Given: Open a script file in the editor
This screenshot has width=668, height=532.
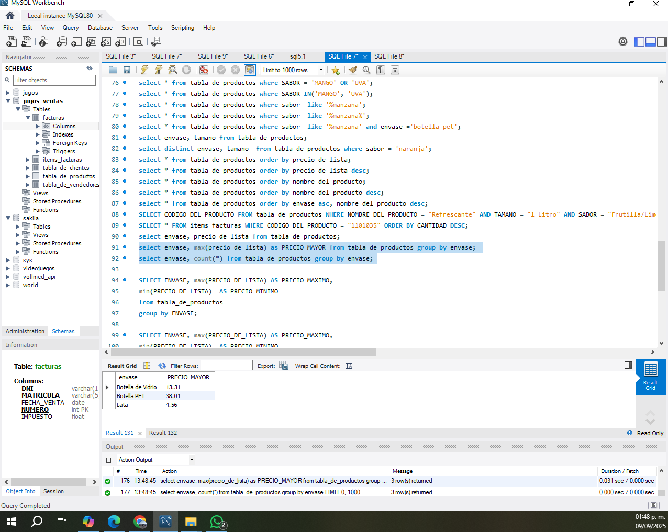Looking at the screenshot, I should 113,70.
